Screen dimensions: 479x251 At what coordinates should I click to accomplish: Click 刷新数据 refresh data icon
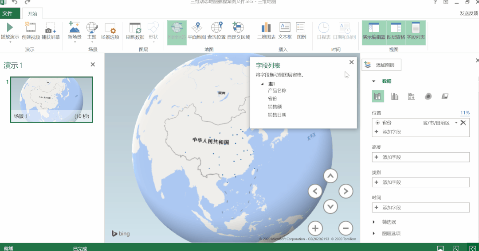pos(135,28)
